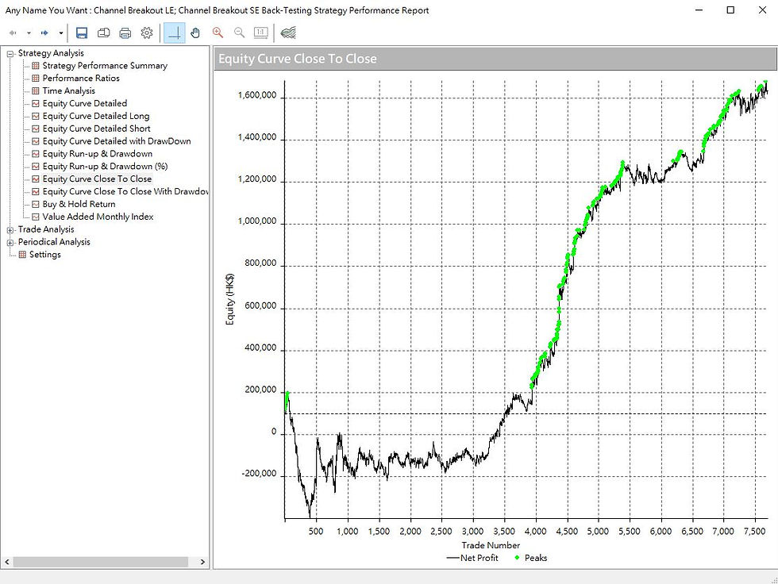Click the print preview pages icon
778x584 pixels.
104,33
